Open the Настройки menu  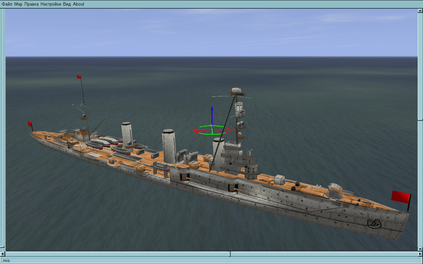(x=51, y=4)
